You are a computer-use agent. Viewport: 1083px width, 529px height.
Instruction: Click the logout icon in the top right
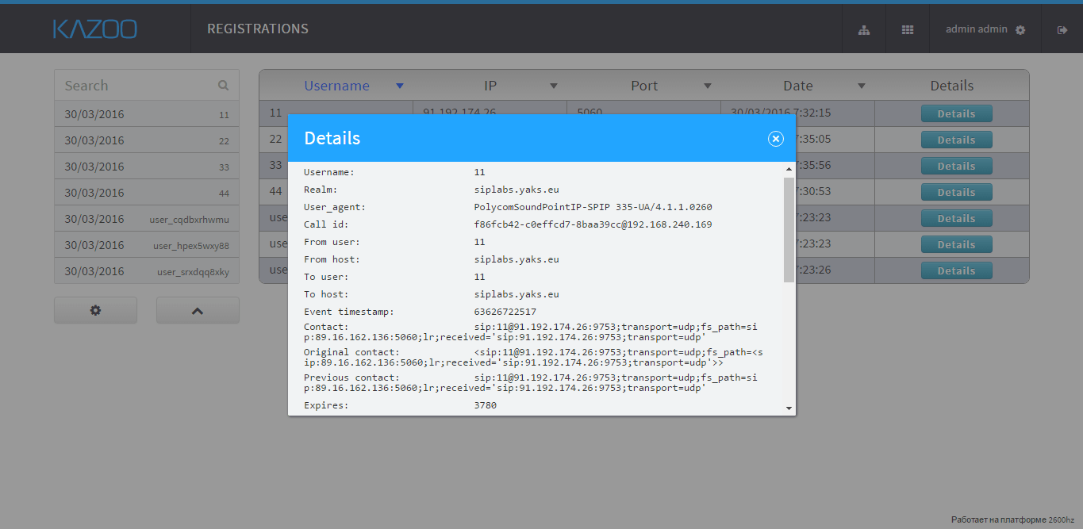pos(1062,30)
